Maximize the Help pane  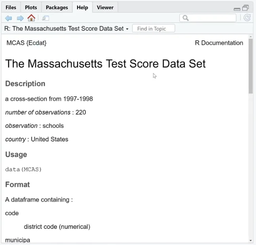coord(245,8)
